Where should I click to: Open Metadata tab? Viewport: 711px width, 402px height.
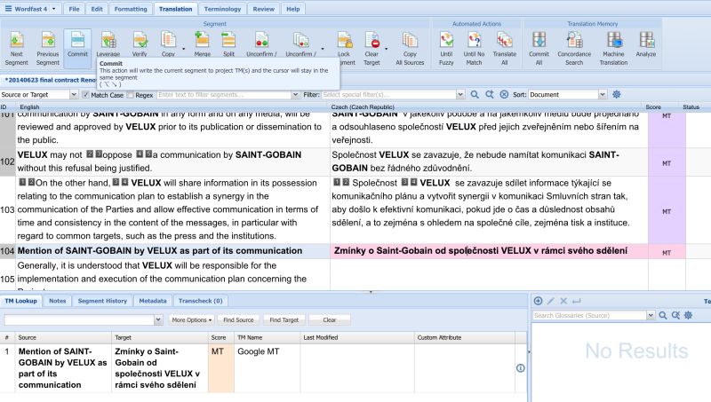tap(153, 301)
